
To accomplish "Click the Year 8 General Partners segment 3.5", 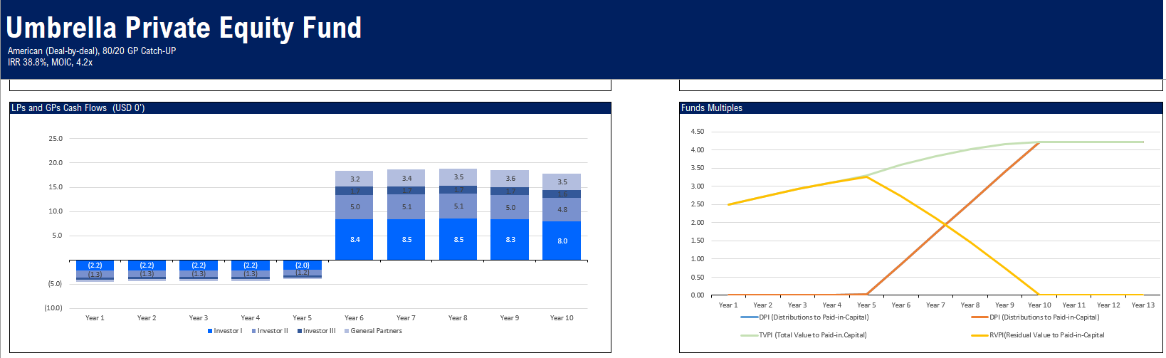I will 458,177.
